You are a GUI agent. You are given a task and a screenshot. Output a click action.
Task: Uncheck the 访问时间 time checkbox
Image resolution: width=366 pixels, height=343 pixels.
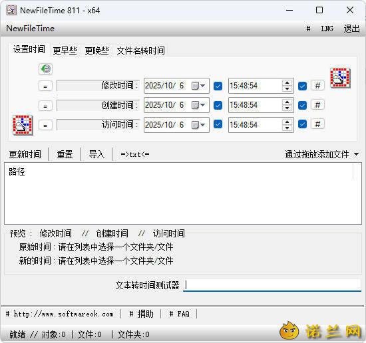pos(302,124)
